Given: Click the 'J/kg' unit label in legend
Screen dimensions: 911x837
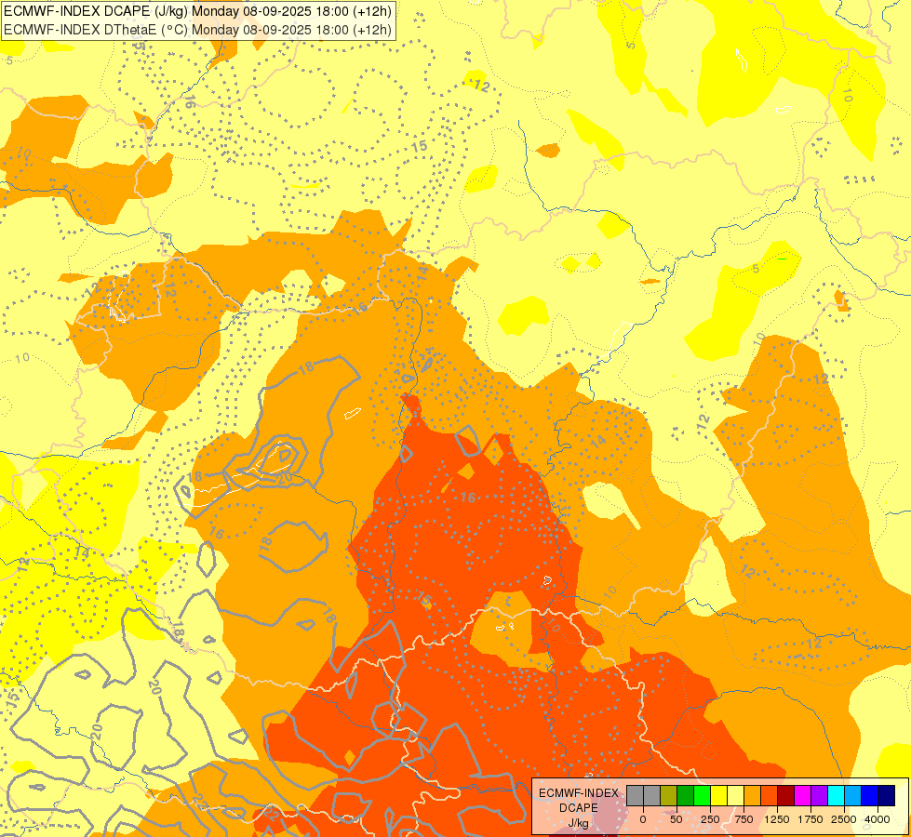Looking at the screenshot, I should coord(579,823).
